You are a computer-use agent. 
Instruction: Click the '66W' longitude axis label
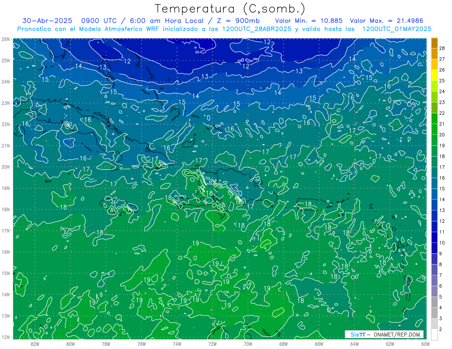[x=319, y=344]
